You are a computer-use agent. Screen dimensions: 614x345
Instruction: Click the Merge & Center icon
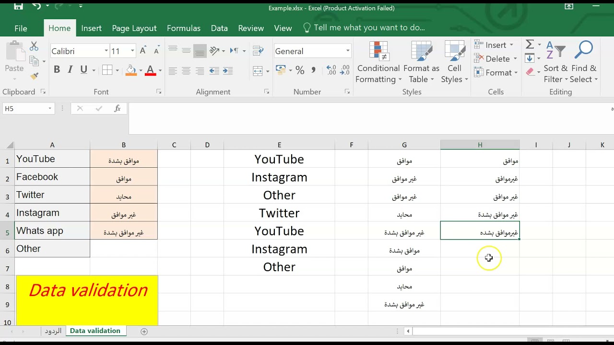[258, 71]
